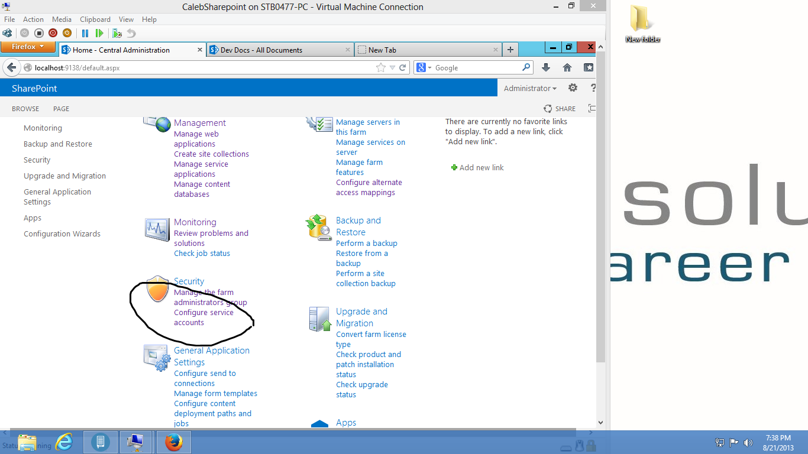808x454 pixels.
Task: Open Manage web applications link
Action: point(196,139)
